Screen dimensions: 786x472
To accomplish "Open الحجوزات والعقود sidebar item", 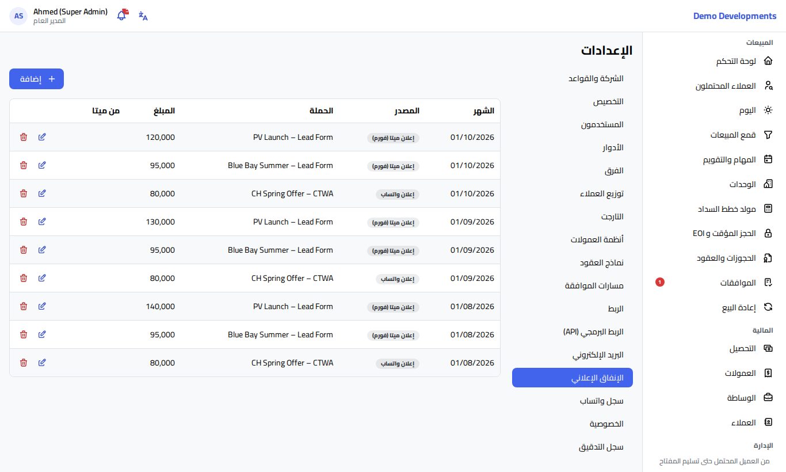I will (x=715, y=258).
